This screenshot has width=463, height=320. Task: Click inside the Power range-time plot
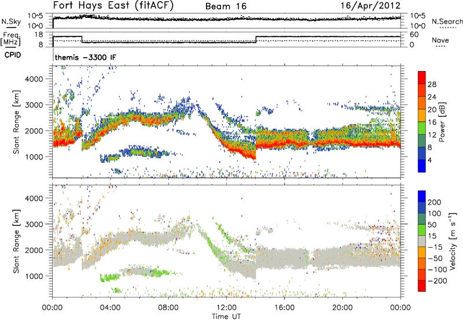(x=226, y=122)
